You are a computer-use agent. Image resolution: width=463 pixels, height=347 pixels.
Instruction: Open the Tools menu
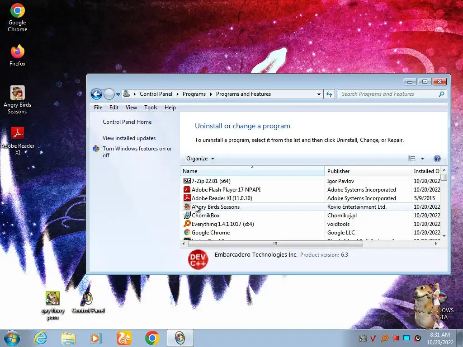[151, 108]
